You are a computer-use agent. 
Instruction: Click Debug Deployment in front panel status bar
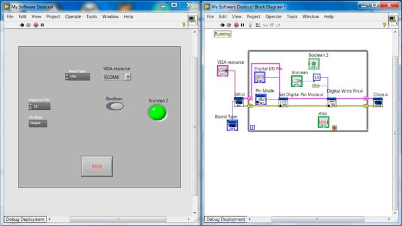pos(25,219)
